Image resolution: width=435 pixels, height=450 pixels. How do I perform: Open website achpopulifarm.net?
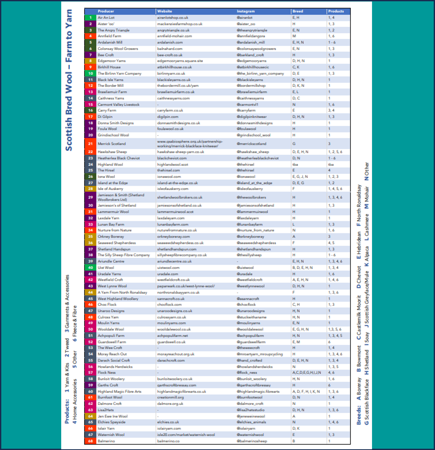[172, 336]
